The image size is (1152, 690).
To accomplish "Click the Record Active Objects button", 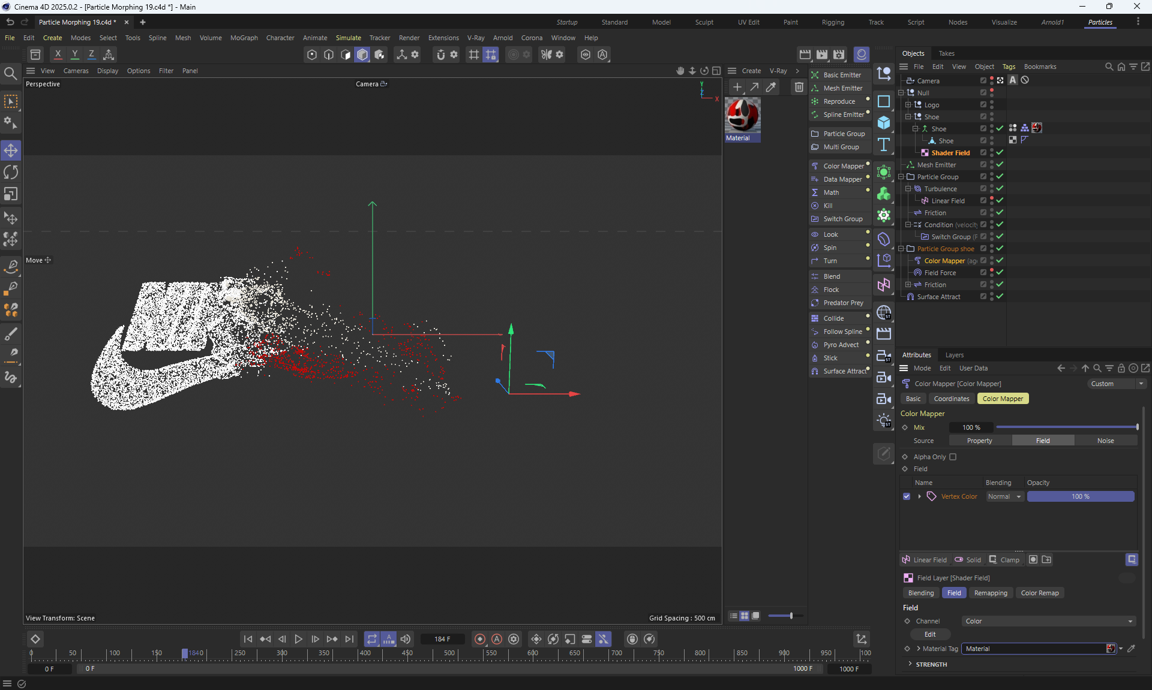I will (x=479, y=639).
